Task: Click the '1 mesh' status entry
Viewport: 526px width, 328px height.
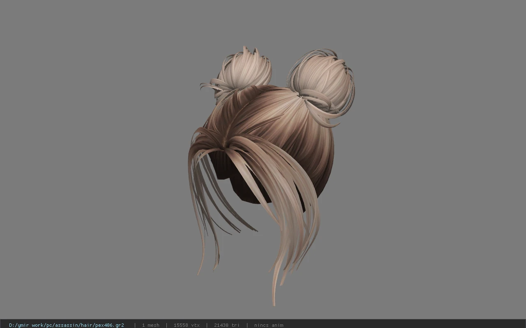Action: pos(150,325)
